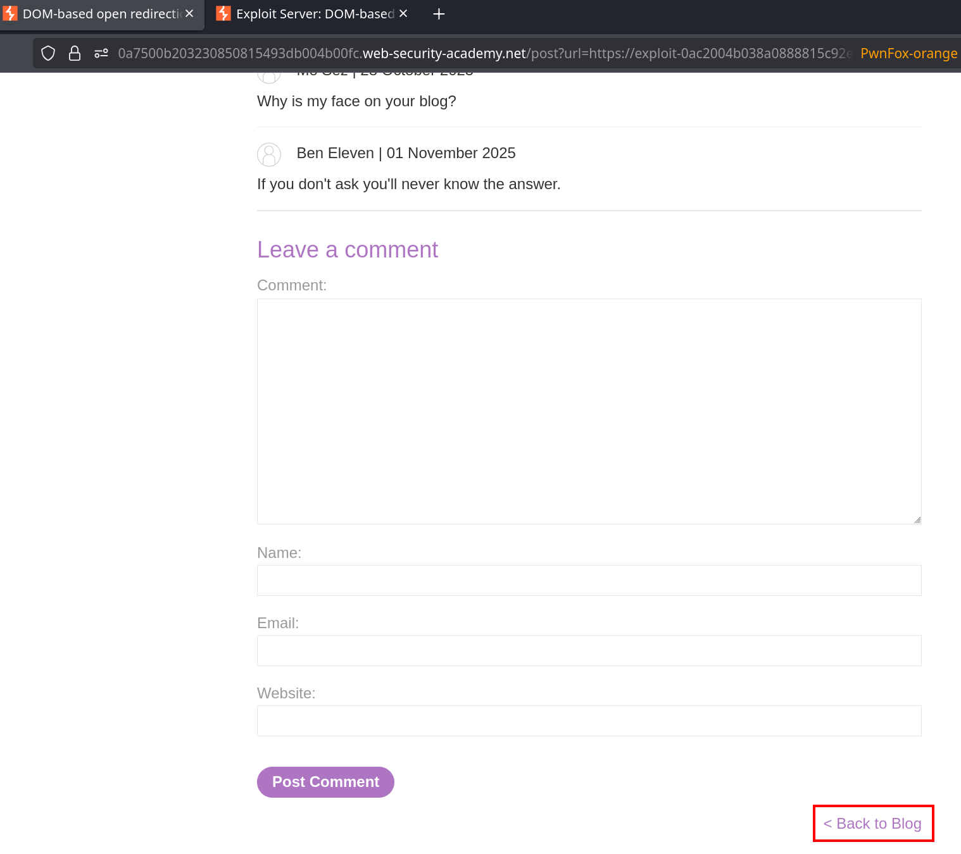Click the tracking protection shield icon
The height and width of the screenshot is (854, 961).
[48, 53]
